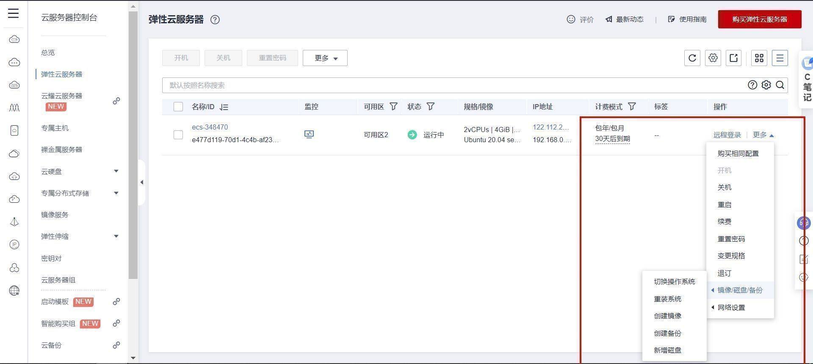
Task: Click the refresh icon in the toolbar
Action: tap(692, 58)
